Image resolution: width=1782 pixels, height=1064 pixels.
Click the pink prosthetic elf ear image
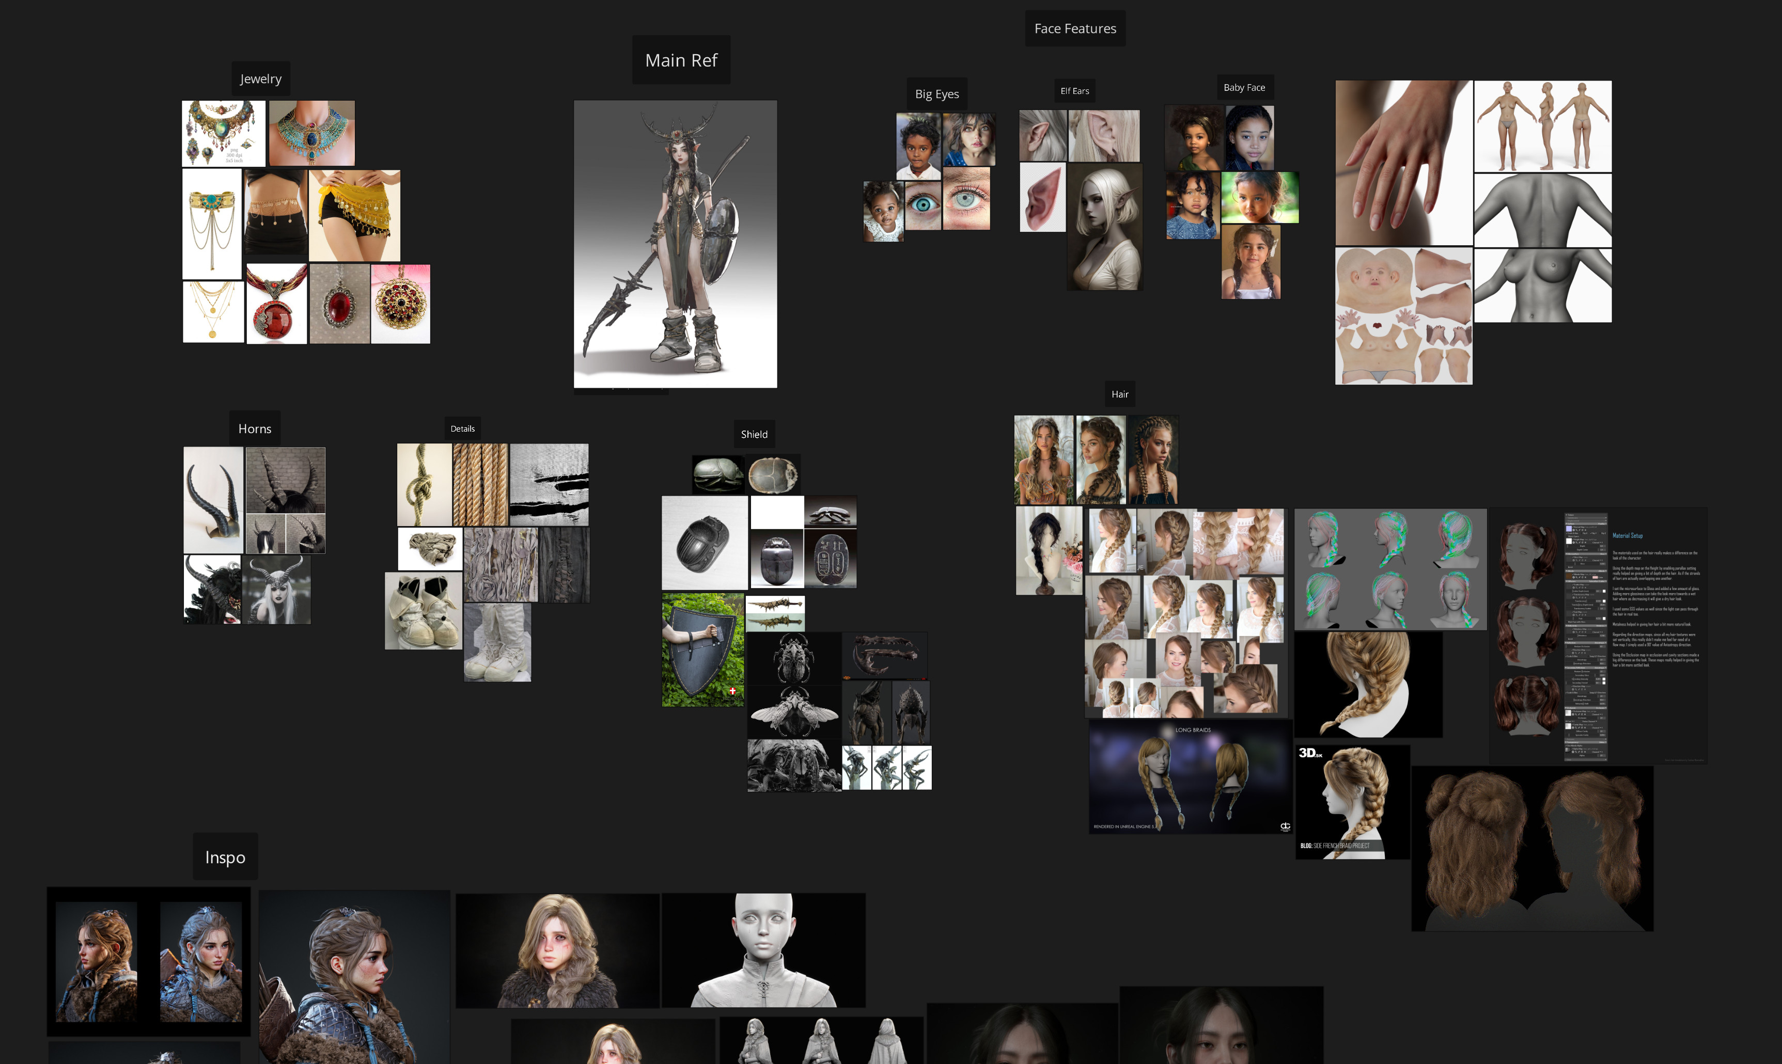1042,197
